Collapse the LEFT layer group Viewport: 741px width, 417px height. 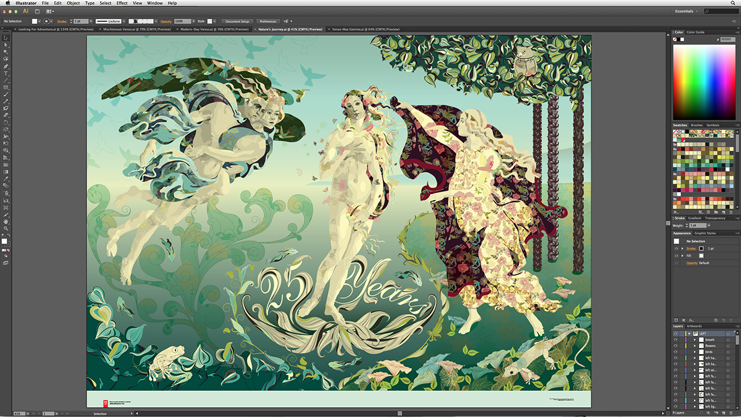point(690,333)
